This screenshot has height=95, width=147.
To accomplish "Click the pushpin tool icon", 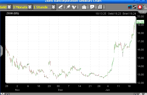I will [68, 7].
